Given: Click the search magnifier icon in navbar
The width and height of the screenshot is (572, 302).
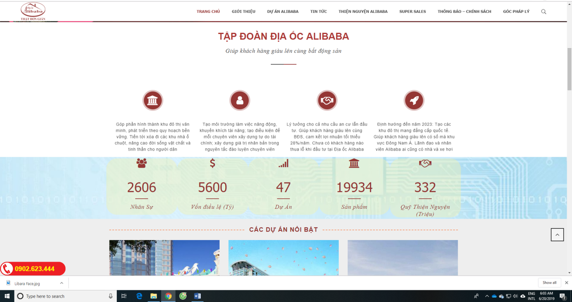Looking at the screenshot, I should (543, 12).
